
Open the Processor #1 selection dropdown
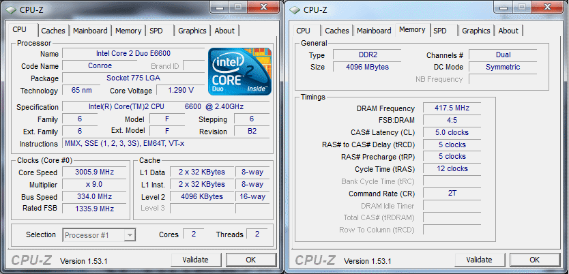[100, 235]
